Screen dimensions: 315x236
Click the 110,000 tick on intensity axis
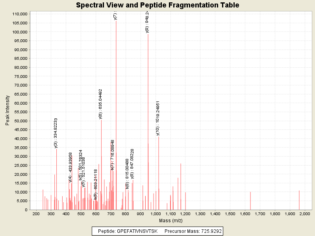click(x=19, y=14)
